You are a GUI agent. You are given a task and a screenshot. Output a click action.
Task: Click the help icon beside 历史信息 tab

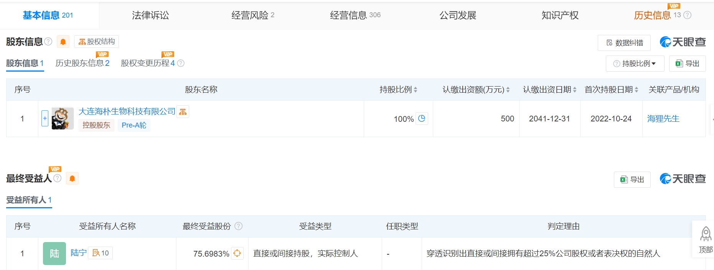(688, 15)
